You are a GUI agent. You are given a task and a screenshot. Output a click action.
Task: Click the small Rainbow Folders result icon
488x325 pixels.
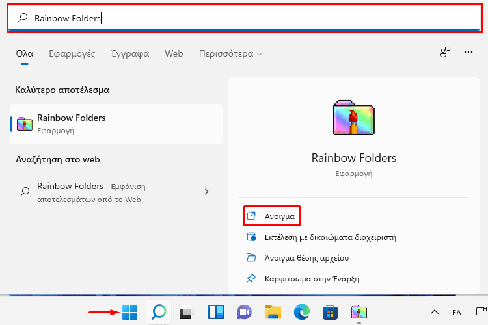coord(25,123)
